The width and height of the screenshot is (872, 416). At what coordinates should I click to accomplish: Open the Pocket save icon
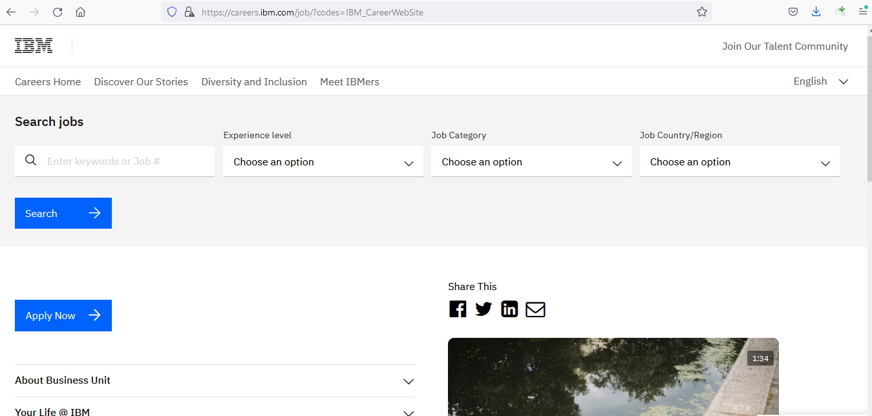click(x=793, y=12)
